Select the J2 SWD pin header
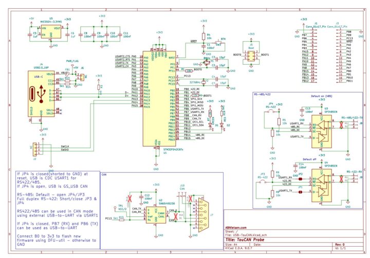This screenshot has height=258, width=370. coord(35,149)
